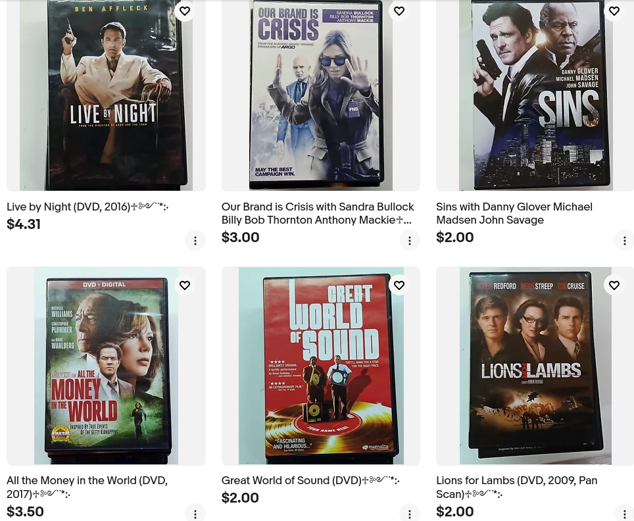View Lions for Lambs cover thumbnail
This screenshot has height=521, width=634.
[535, 366]
